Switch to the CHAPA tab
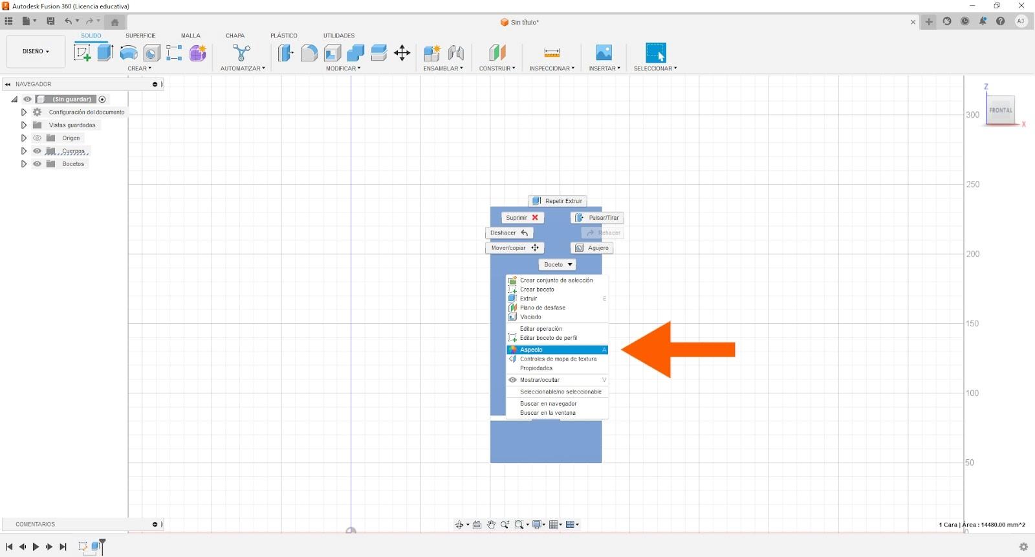 pyautogui.click(x=235, y=36)
